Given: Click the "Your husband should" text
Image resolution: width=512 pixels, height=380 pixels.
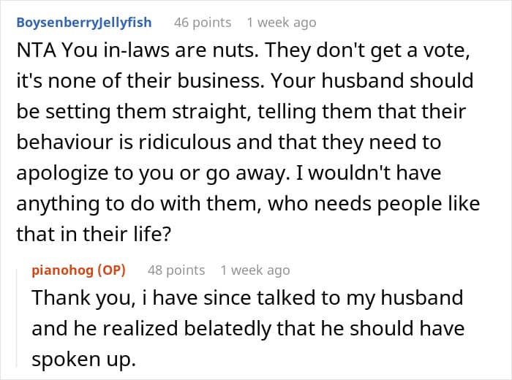Looking at the screenshot, I should point(372,80).
